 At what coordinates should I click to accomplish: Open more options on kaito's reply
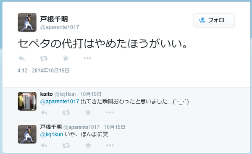tap(110, 112)
